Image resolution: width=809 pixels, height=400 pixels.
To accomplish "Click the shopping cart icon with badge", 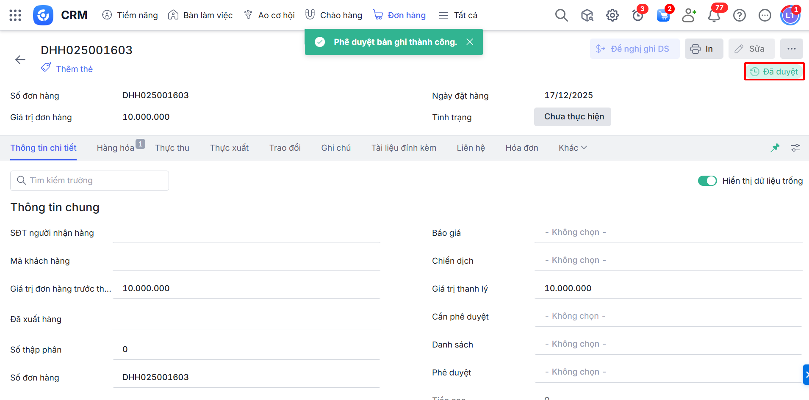I will coord(663,16).
